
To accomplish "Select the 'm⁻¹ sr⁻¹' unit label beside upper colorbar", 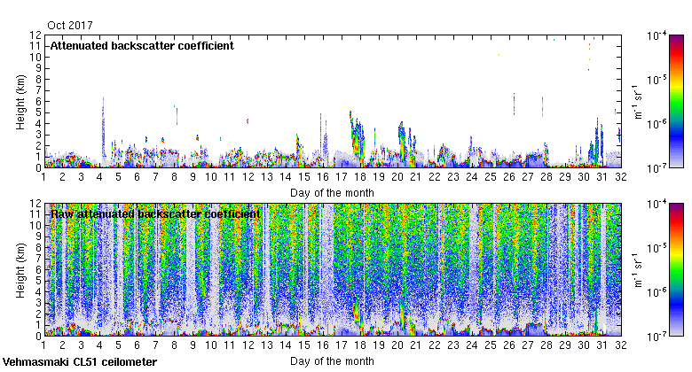I will pos(638,101).
